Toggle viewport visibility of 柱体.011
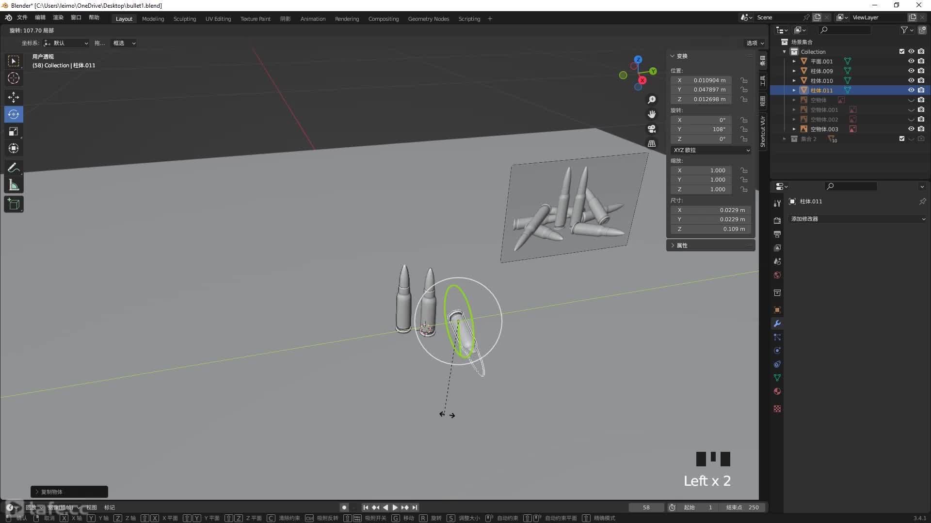 coord(911,90)
